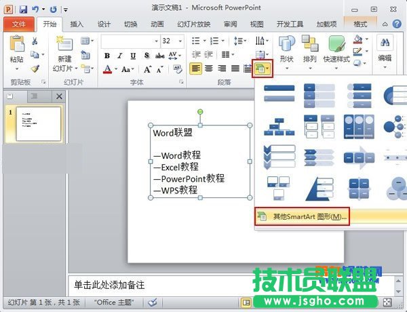Click the Copy icon
Image resolution: width=407 pixels, height=312 pixels.
pos(35,54)
